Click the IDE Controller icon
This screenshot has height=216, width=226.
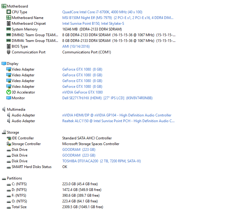click(x=9, y=138)
